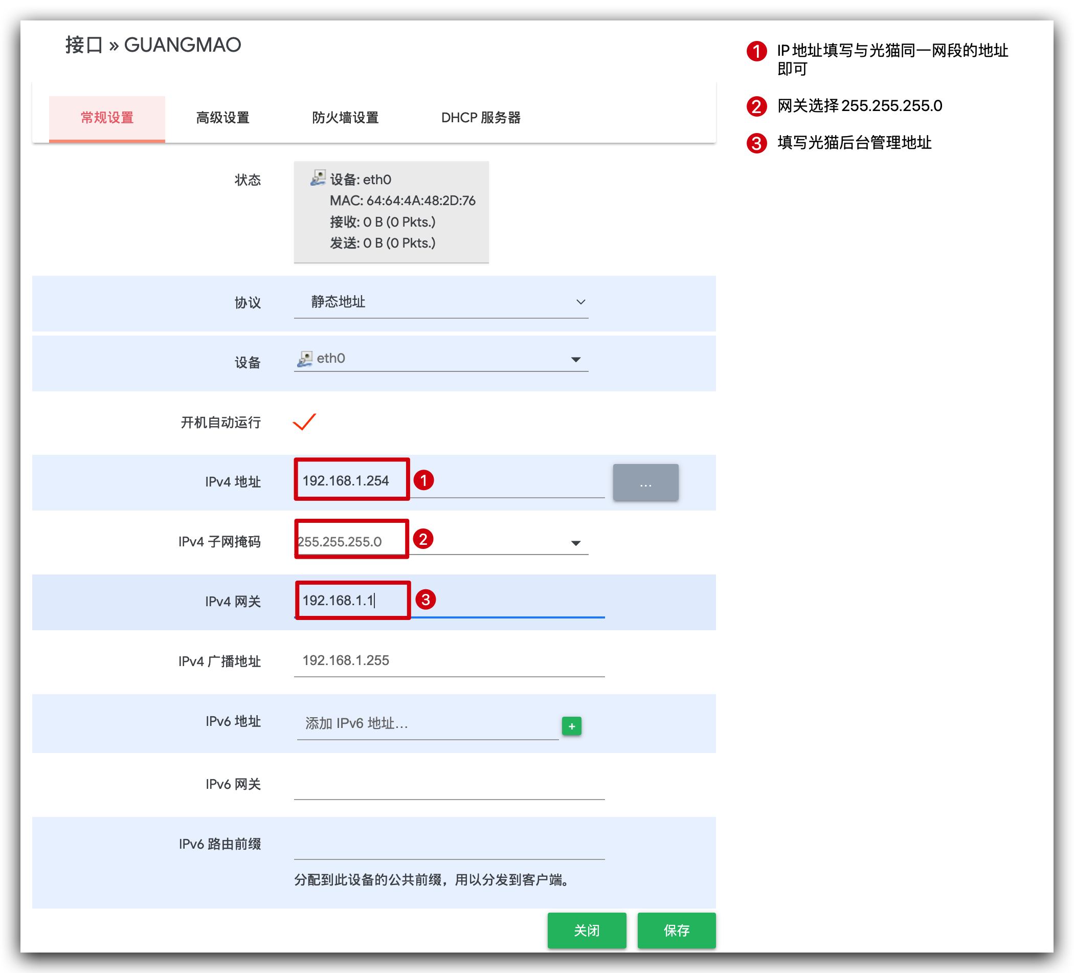Expand the 设备 eth0 dropdown
Screen dimensions: 1074x973
pyautogui.click(x=441, y=359)
